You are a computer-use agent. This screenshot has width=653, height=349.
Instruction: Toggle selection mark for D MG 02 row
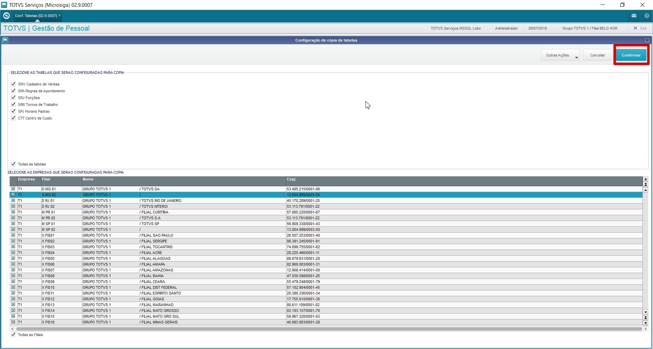point(13,194)
